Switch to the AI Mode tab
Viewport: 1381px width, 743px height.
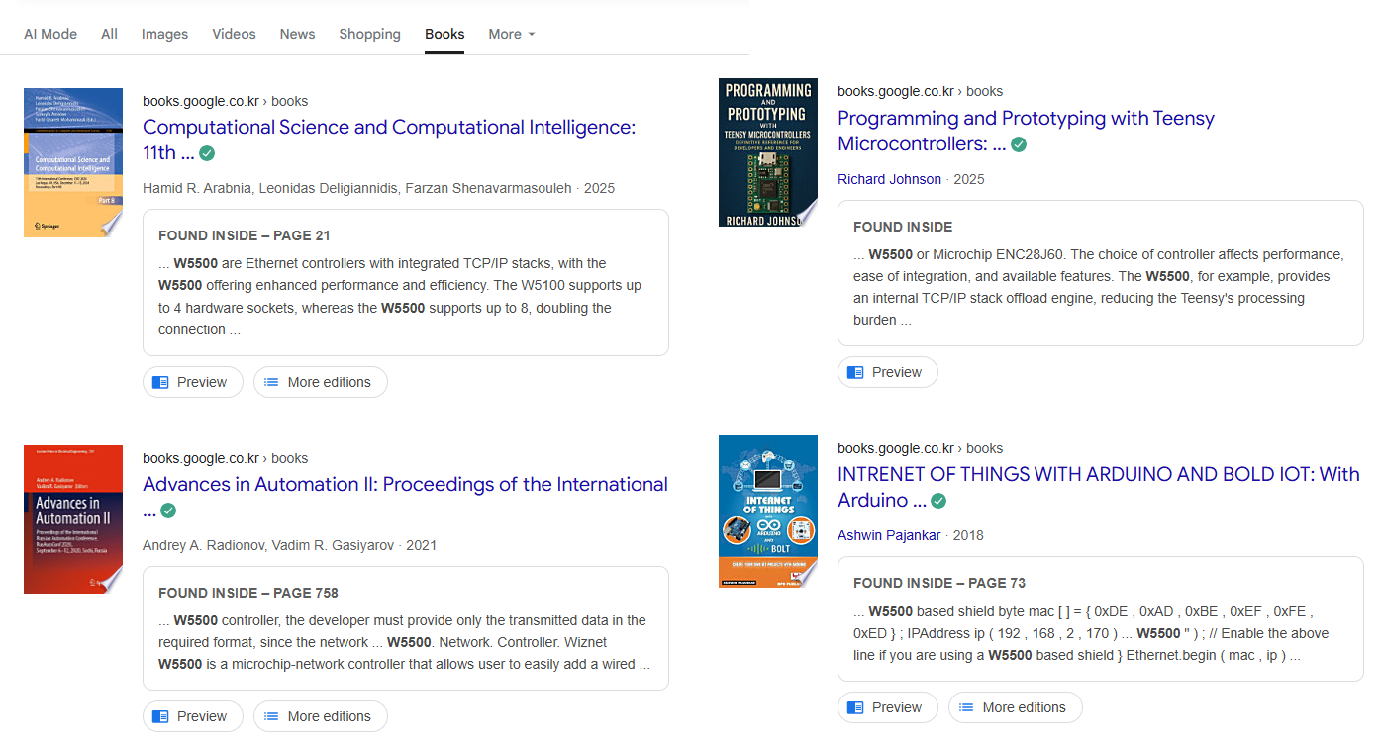(50, 34)
